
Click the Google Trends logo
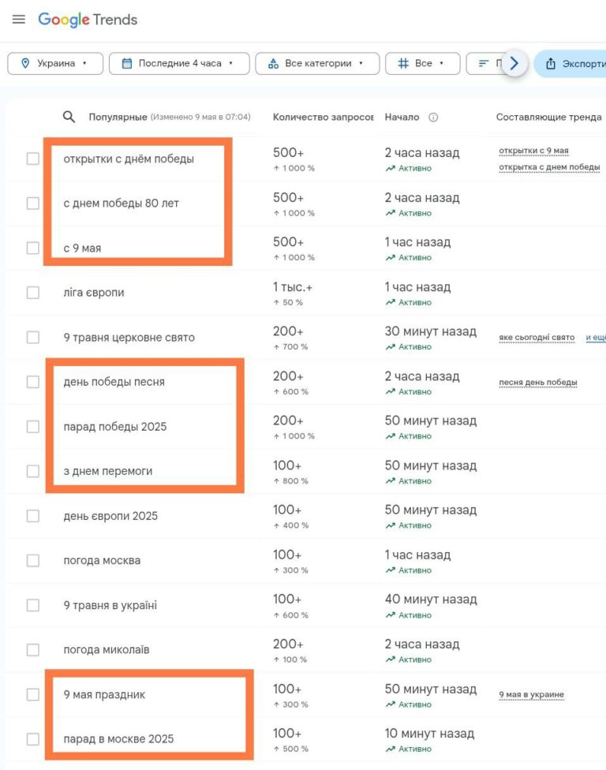88,20
